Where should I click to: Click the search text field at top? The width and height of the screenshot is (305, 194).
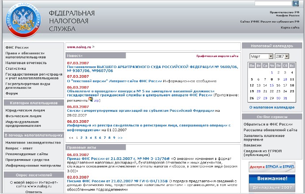pyautogui.click(x=273, y=3)
